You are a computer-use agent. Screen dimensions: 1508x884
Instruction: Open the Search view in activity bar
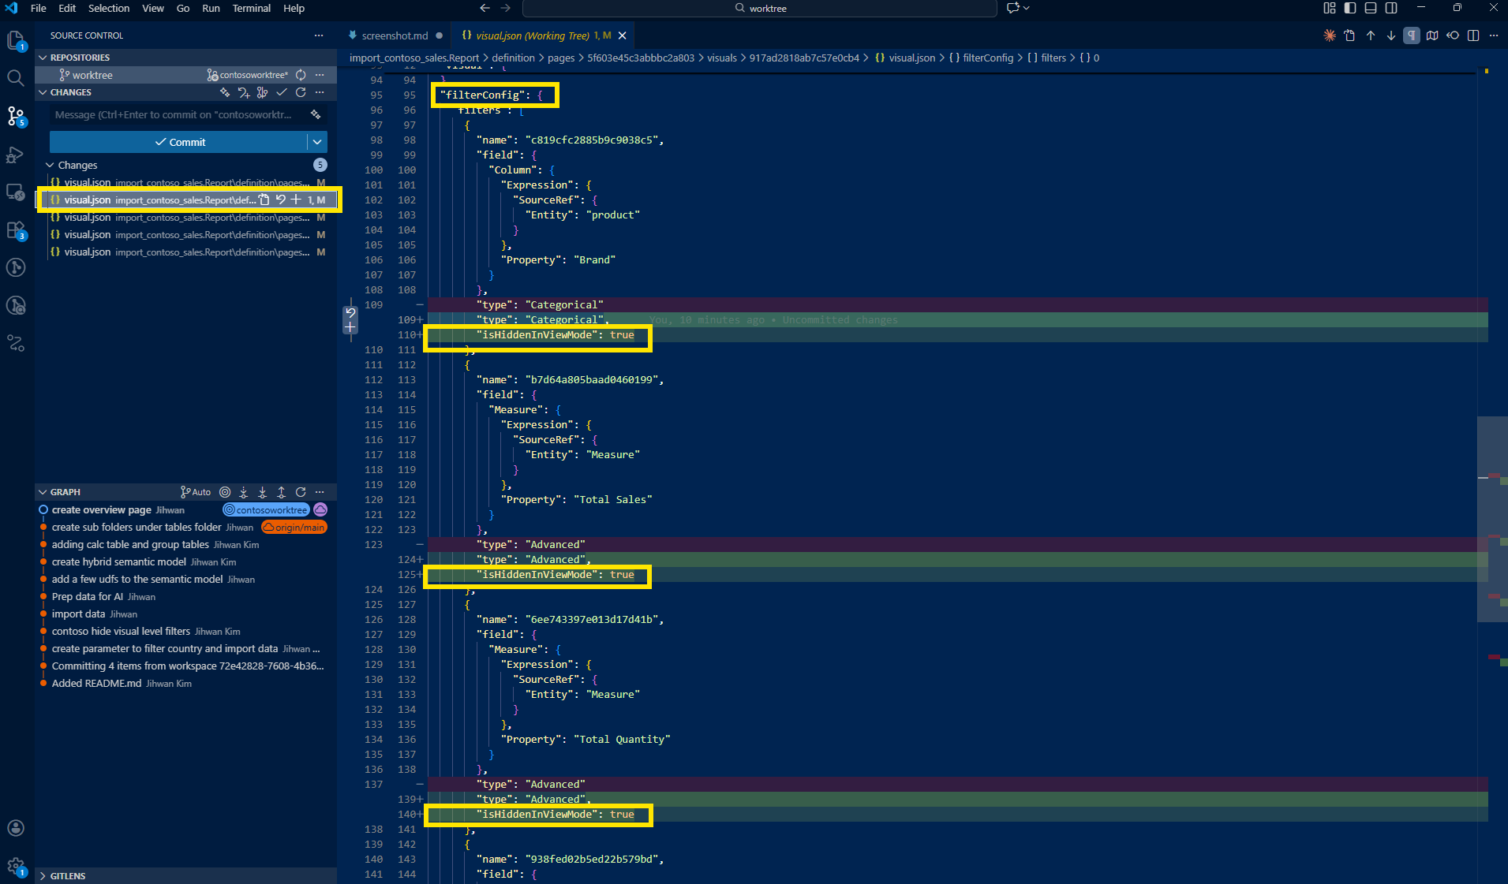coord(16,77)
